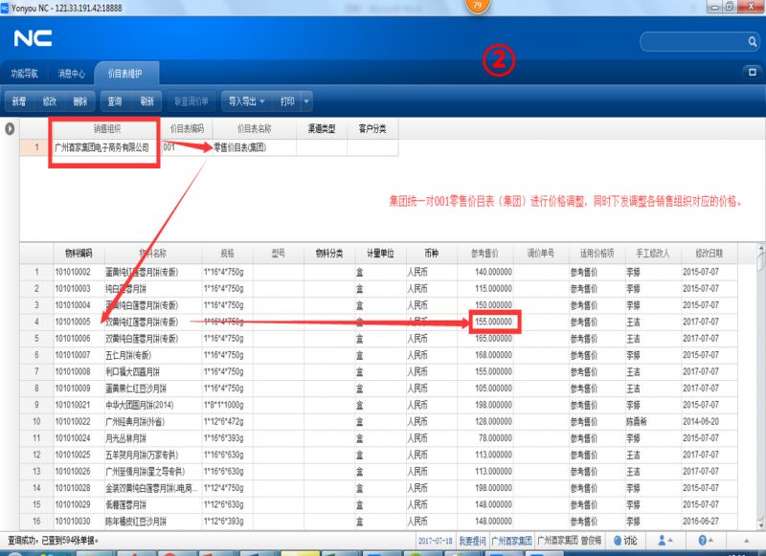Image resolution: width=766 pixels, height=556 pixels.
Task: Click the 参考售价 column header
Action: click(484, 254)
